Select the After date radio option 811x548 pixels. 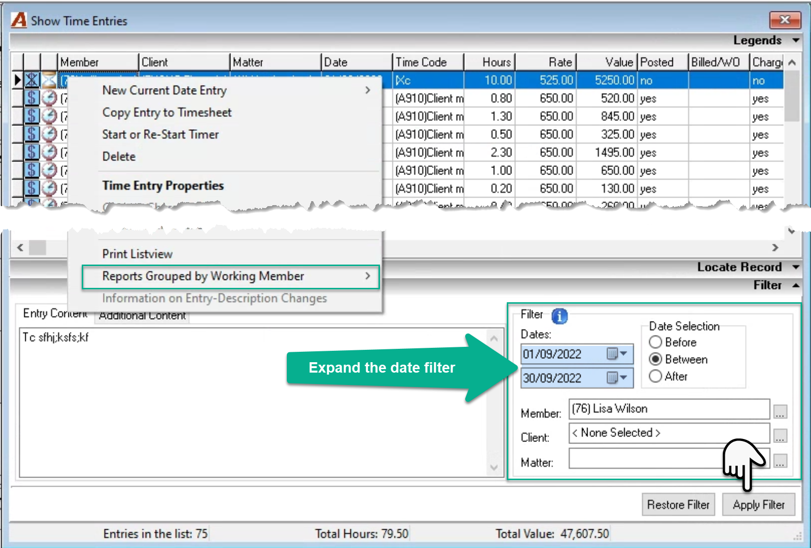click(655, 376)
